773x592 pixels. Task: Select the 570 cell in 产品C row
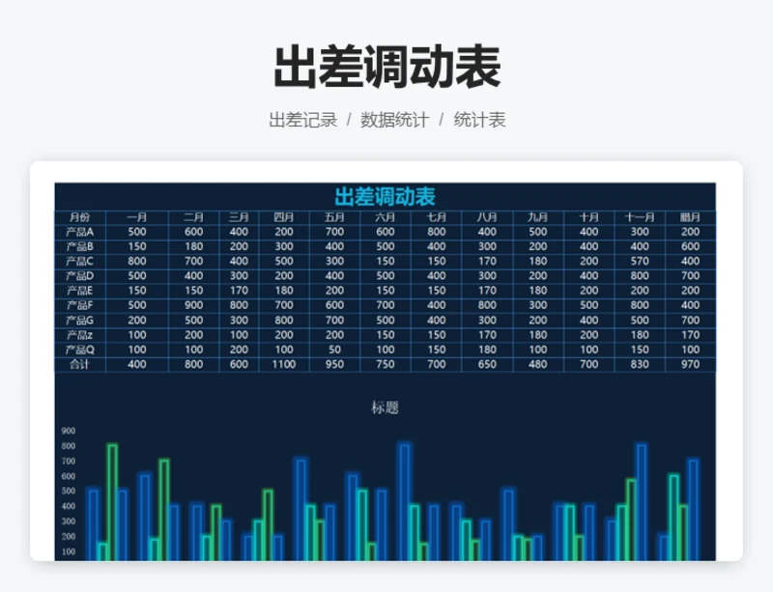coord(640,262)
